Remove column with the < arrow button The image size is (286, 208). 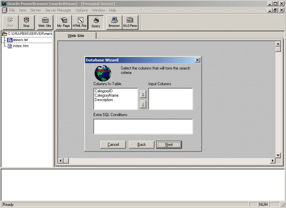tap(143, 104)
